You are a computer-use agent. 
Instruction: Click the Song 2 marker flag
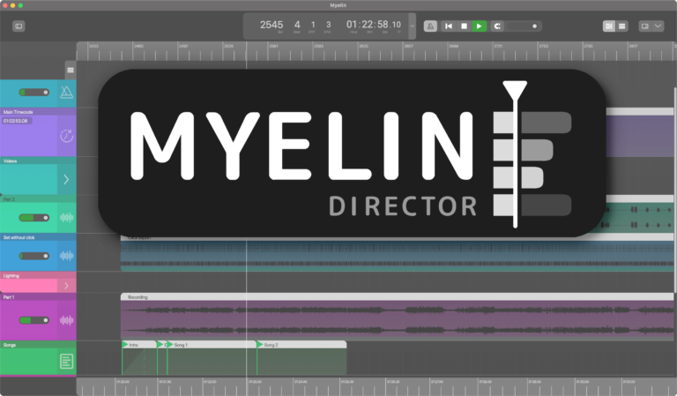(x=259, y=344)
